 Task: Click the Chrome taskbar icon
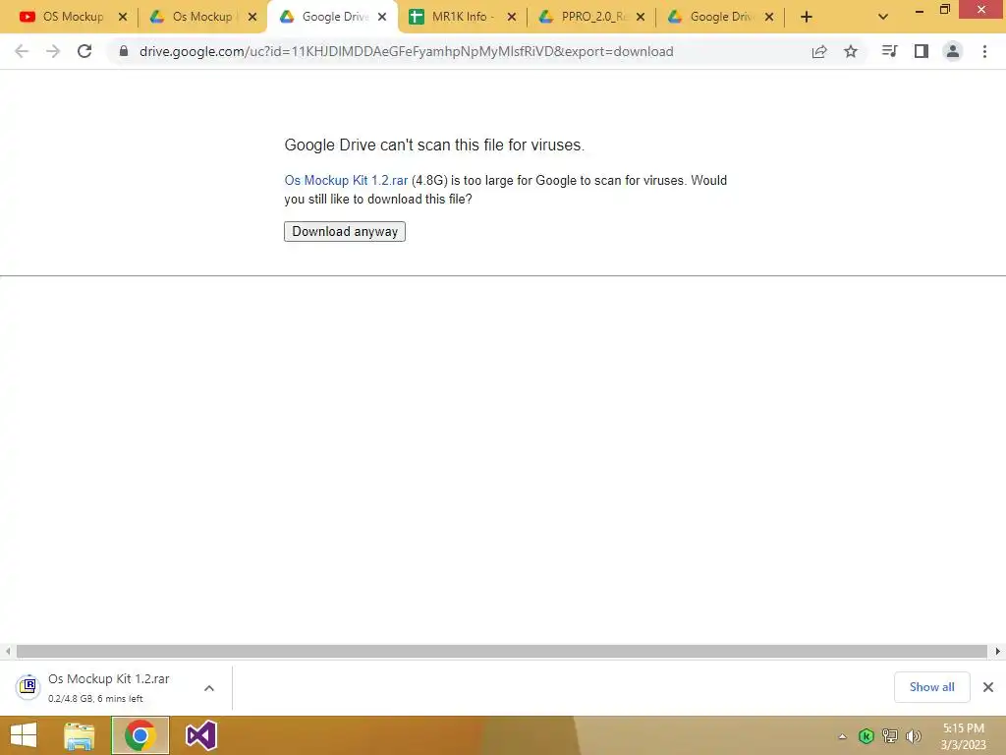point(140,735)
